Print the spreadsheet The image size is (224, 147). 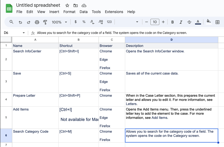pos(37,22)
